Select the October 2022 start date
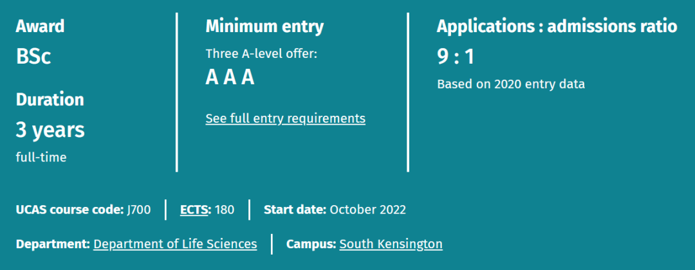Image resolution: width=695 pixels, height=270 pixels. pos(367,210)
